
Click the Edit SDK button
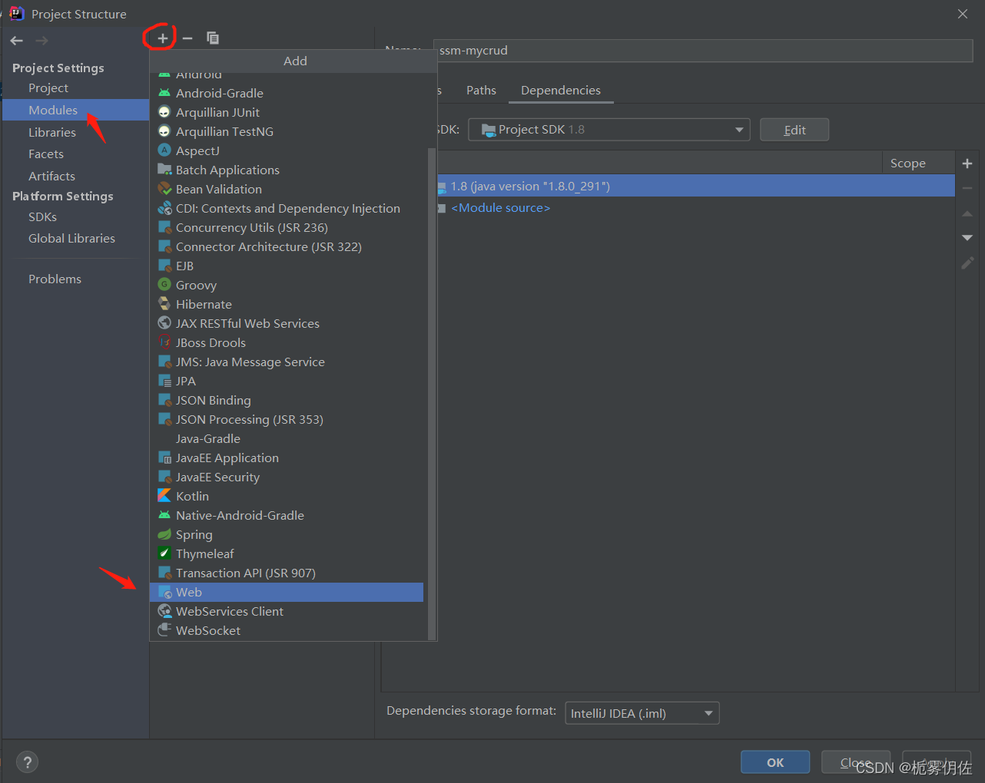[x=794, y=130]
